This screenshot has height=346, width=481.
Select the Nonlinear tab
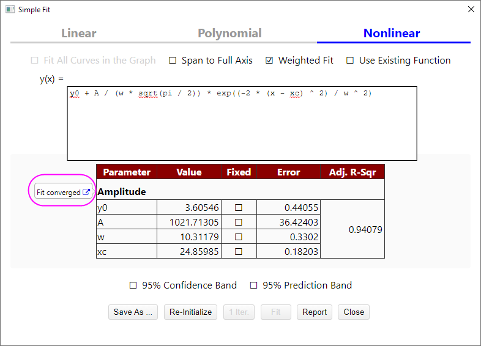(392, 34)
